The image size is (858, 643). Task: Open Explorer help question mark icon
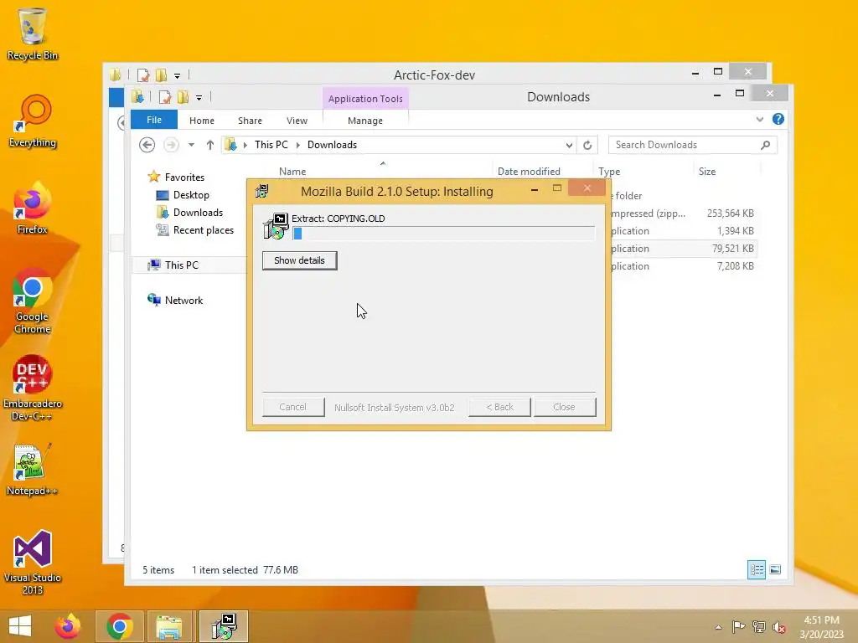(x=778, y=119)
